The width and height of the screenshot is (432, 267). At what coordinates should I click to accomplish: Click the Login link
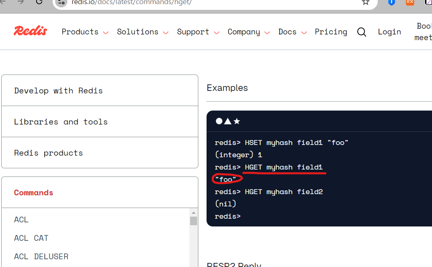point(389,32)
